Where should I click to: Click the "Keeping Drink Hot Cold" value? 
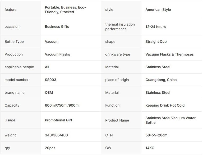165,105
